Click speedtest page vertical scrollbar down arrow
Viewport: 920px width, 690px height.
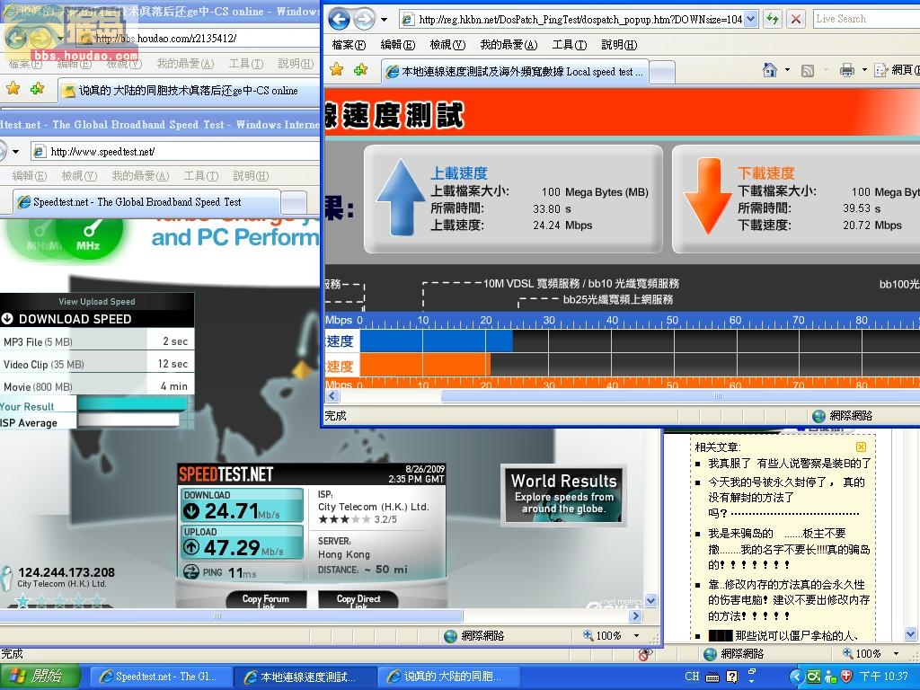pyautogui.click(x=650, y=600)
